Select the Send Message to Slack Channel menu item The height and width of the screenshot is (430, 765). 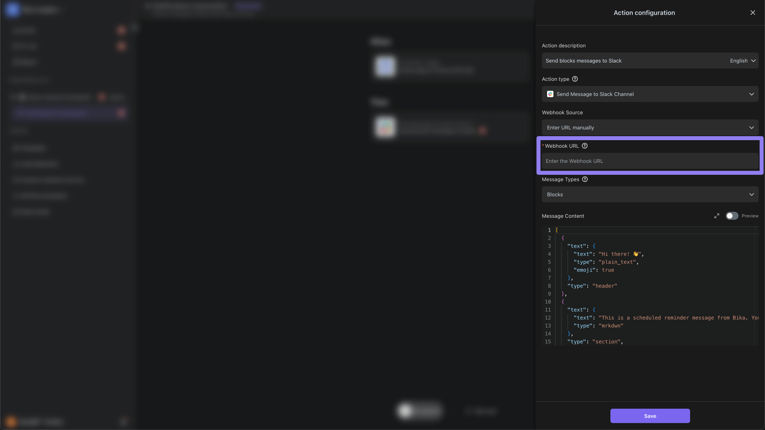click(x=650, y=94)
